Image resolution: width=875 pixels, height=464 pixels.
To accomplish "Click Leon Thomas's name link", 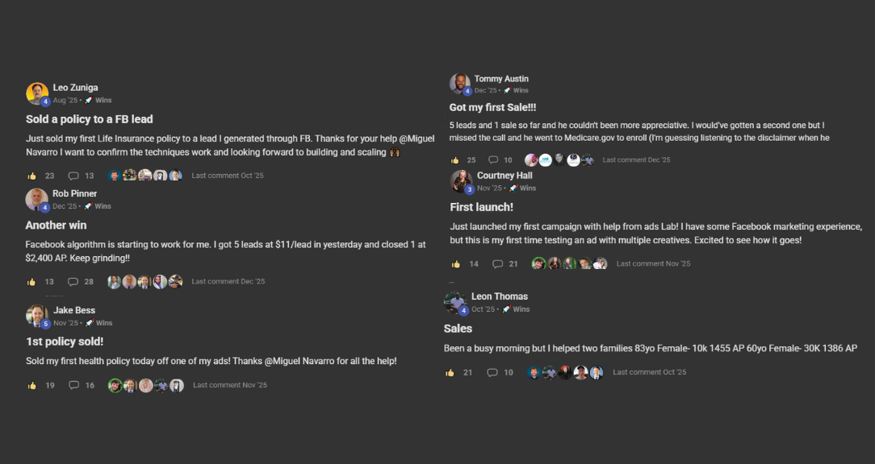I will [x=500, y=296].
